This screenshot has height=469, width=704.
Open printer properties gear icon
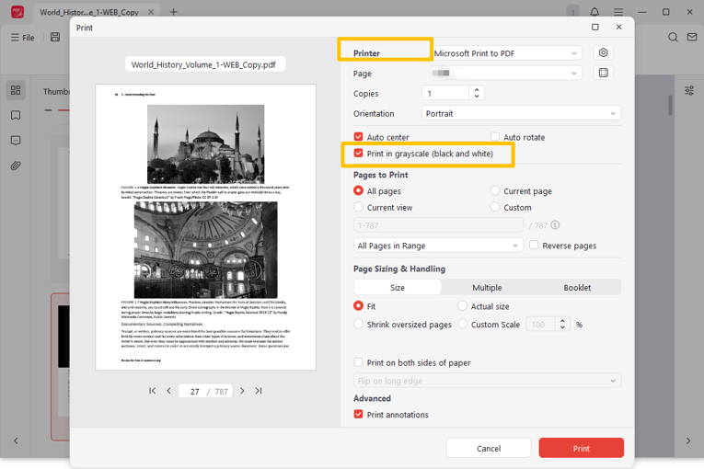tap(603, 52)
